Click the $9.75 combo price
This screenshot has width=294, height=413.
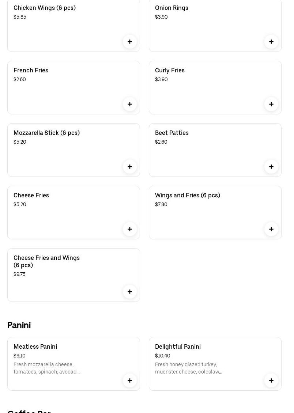[x=19, y=274]
